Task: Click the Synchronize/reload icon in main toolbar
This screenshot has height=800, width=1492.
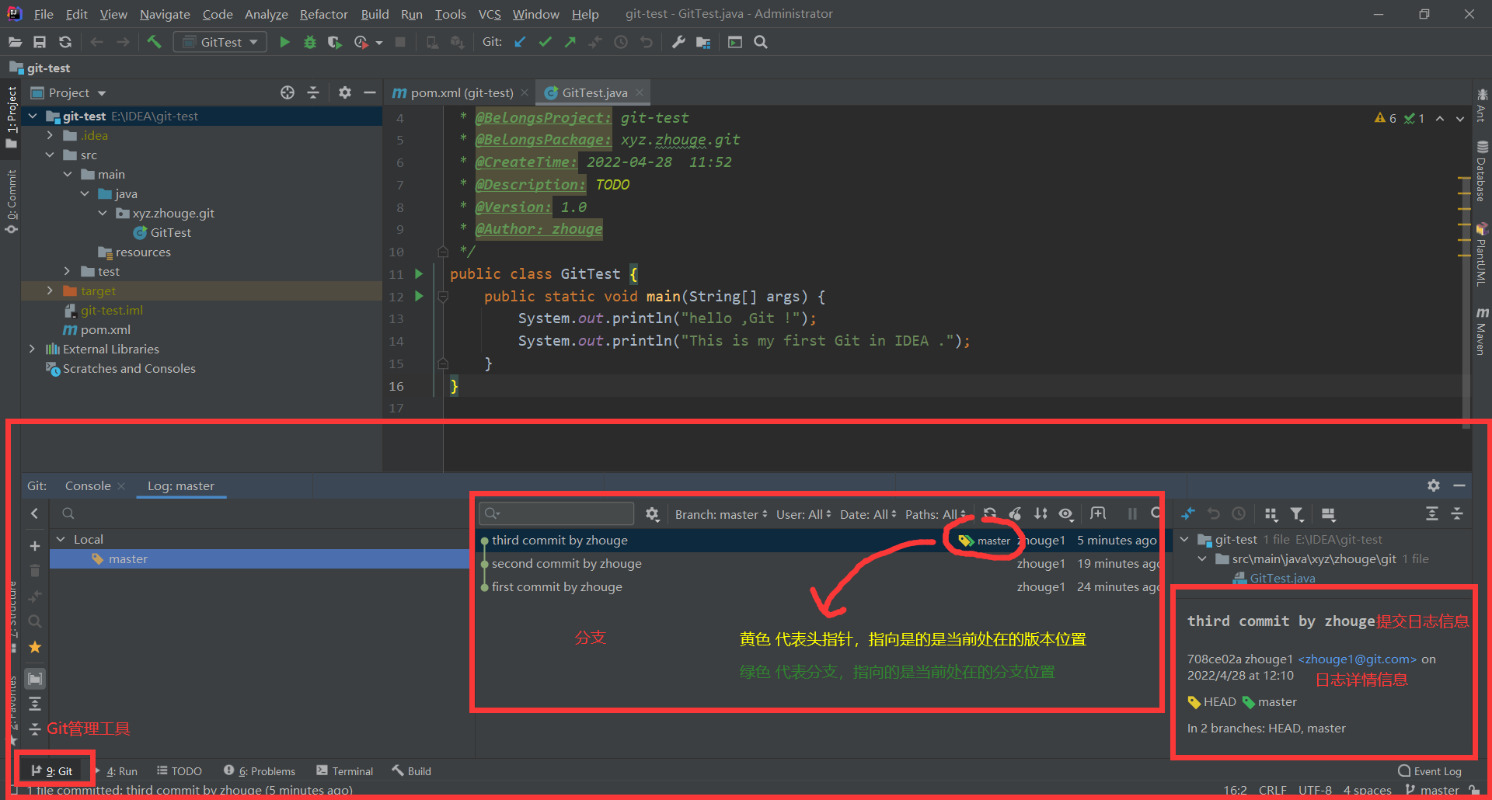Action: tap(65, 42)
